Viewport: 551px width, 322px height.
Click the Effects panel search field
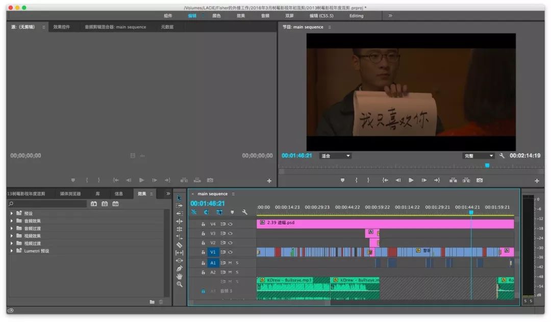[48, 204]
